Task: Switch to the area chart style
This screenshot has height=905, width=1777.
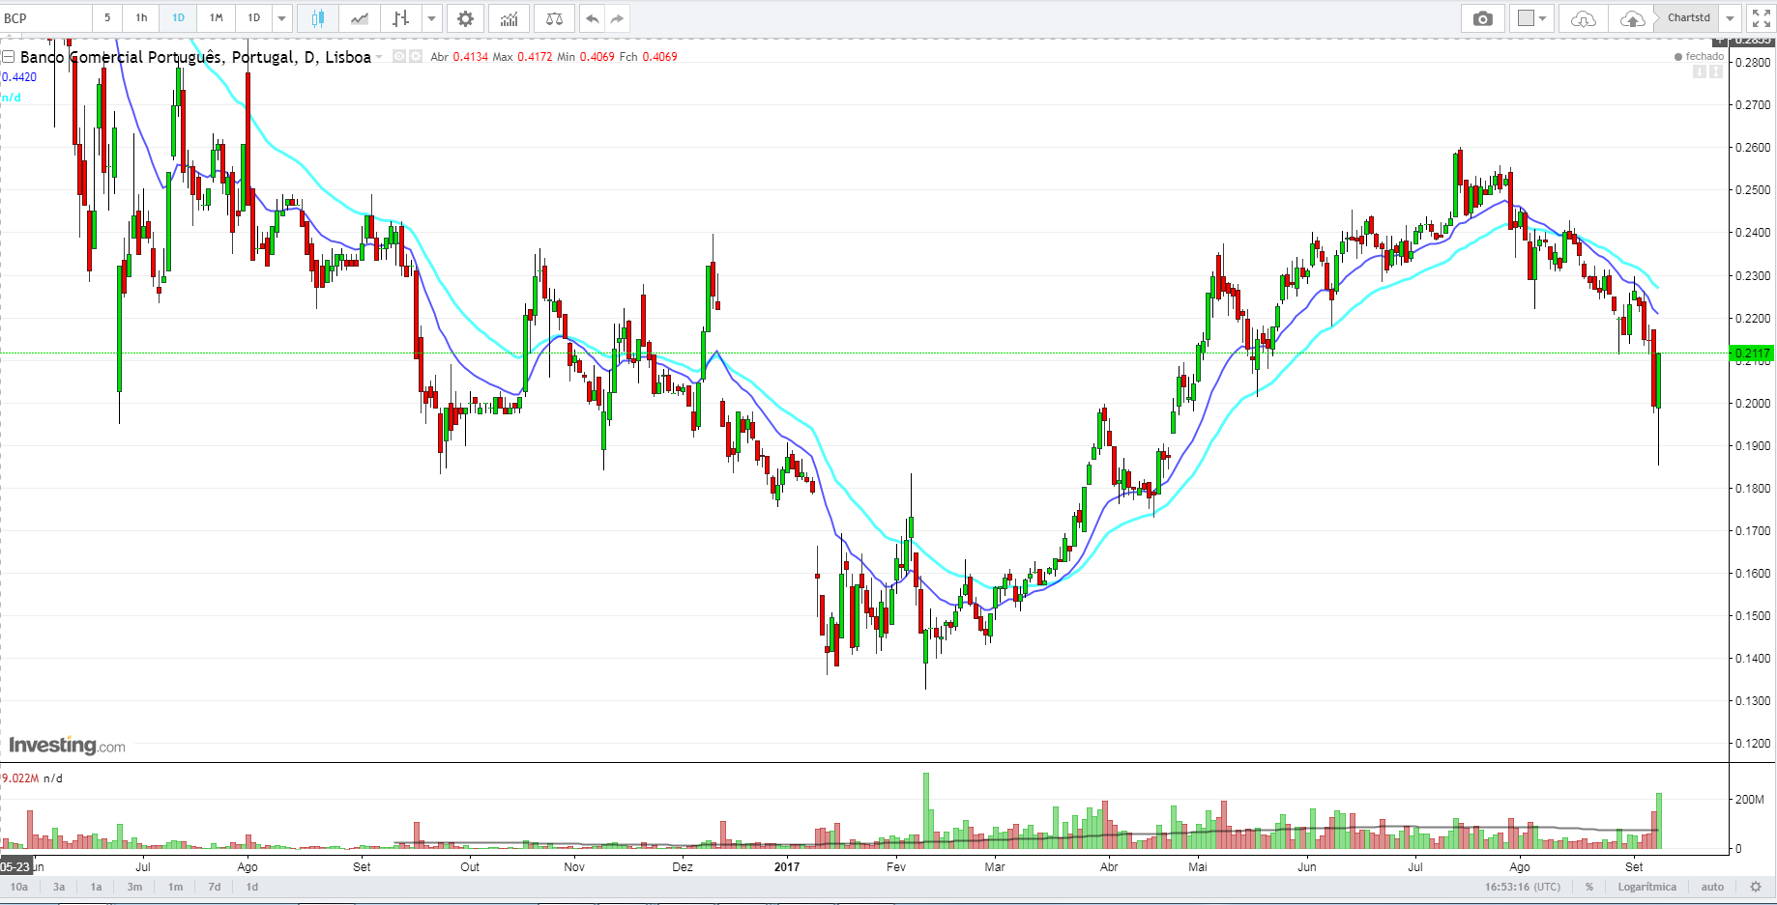Action: (x=360, y=18)
